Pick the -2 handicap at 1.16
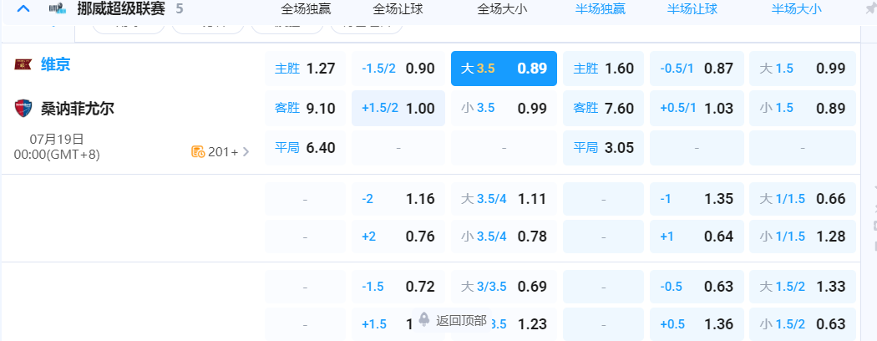The height and width of the screenshot is (341, 877). coord(398,199)
